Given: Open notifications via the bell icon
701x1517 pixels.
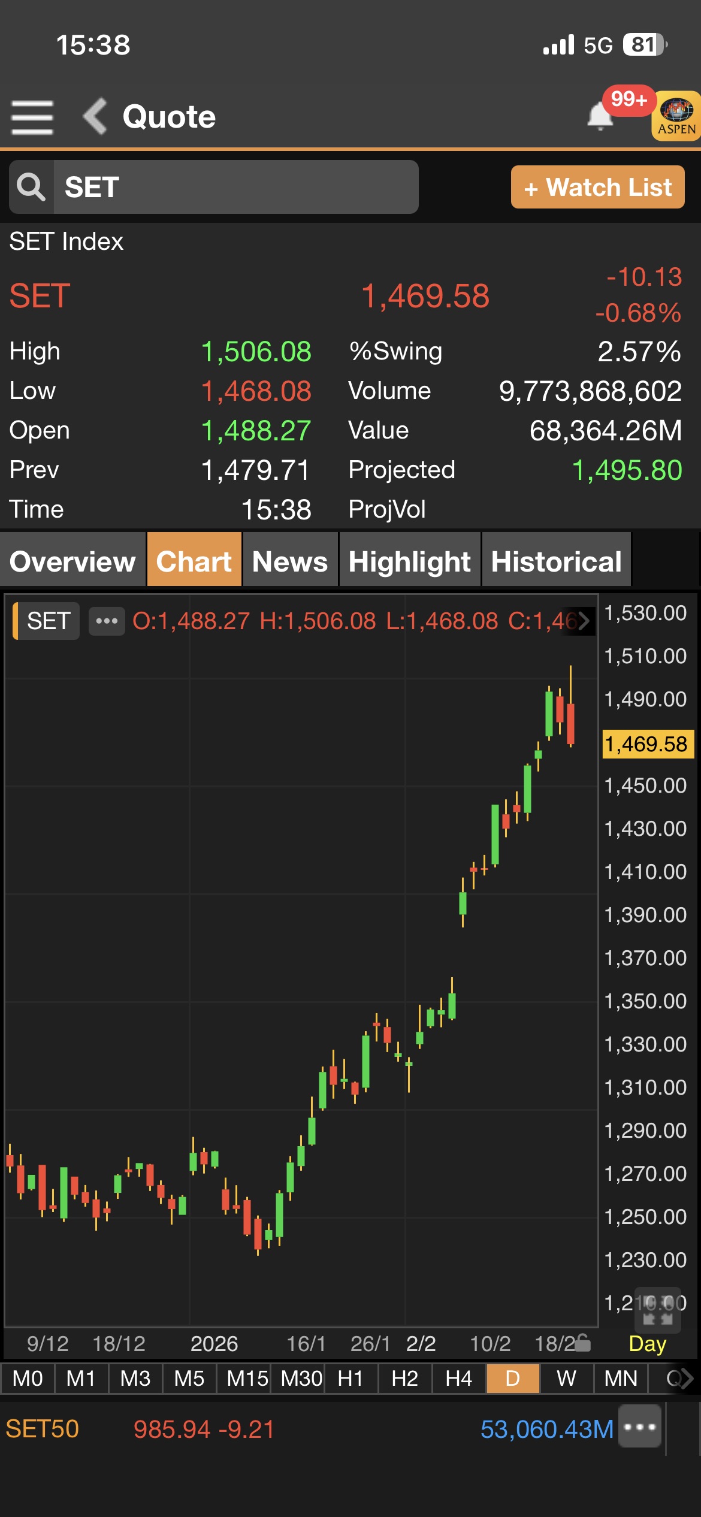Looking at the screenshot, I should [600, 116].
